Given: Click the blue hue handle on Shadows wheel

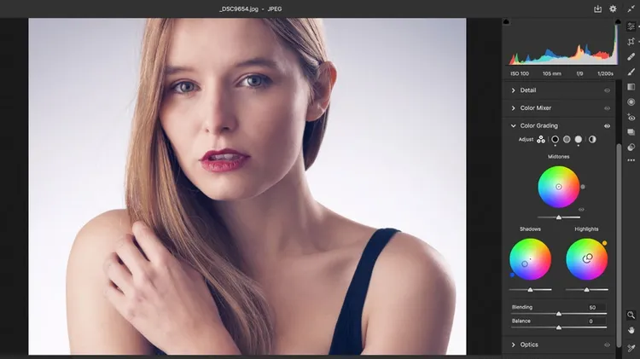Looking at the screenshot, I should [512, 275].
